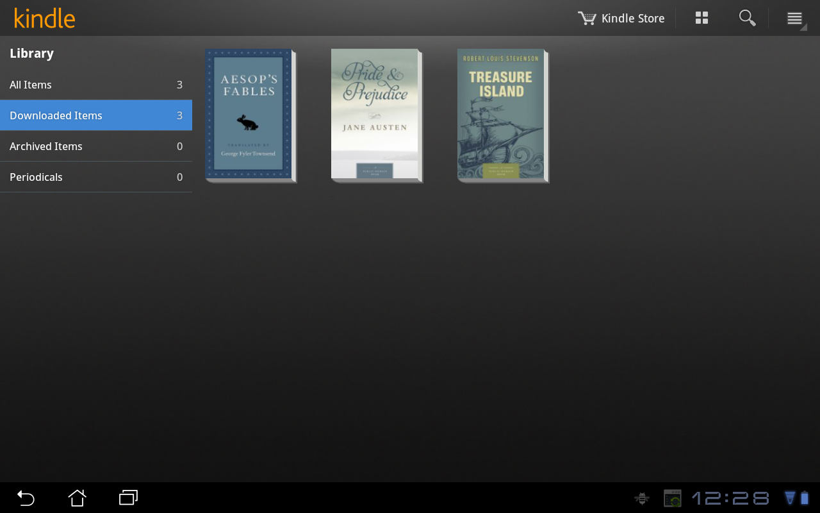Click the Wi-Fi signal status icon

tap(790, 498)
